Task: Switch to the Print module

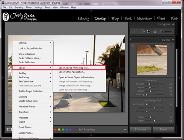Action: pos(161,18)
